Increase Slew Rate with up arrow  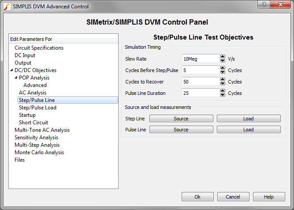[223, 57]
